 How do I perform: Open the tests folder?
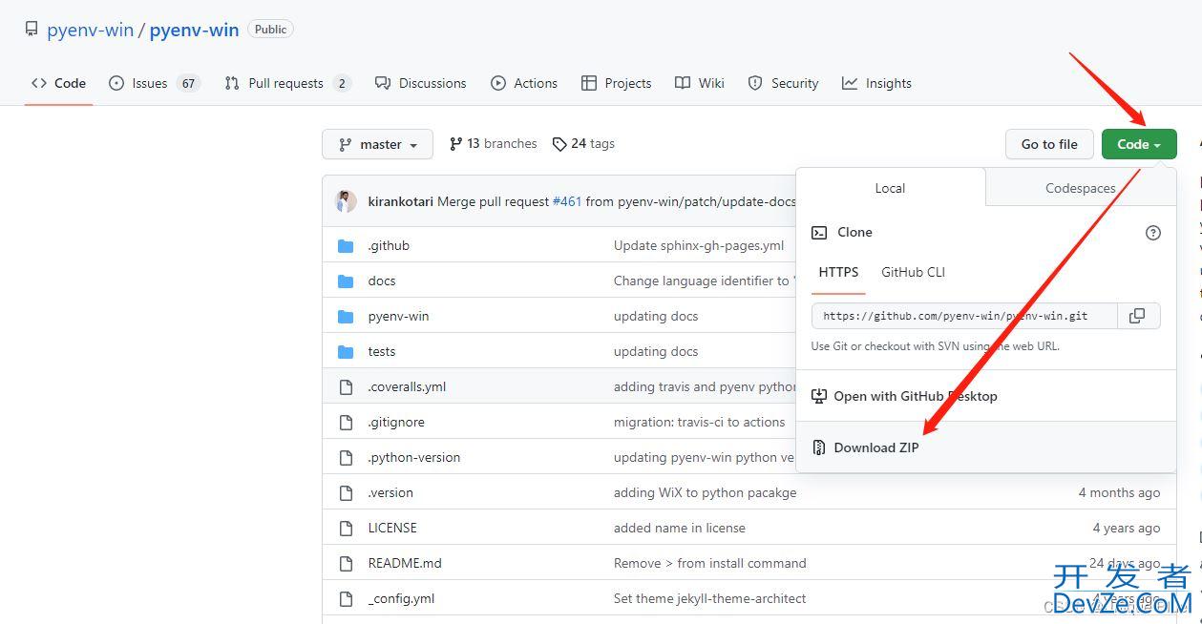point(382,351)
